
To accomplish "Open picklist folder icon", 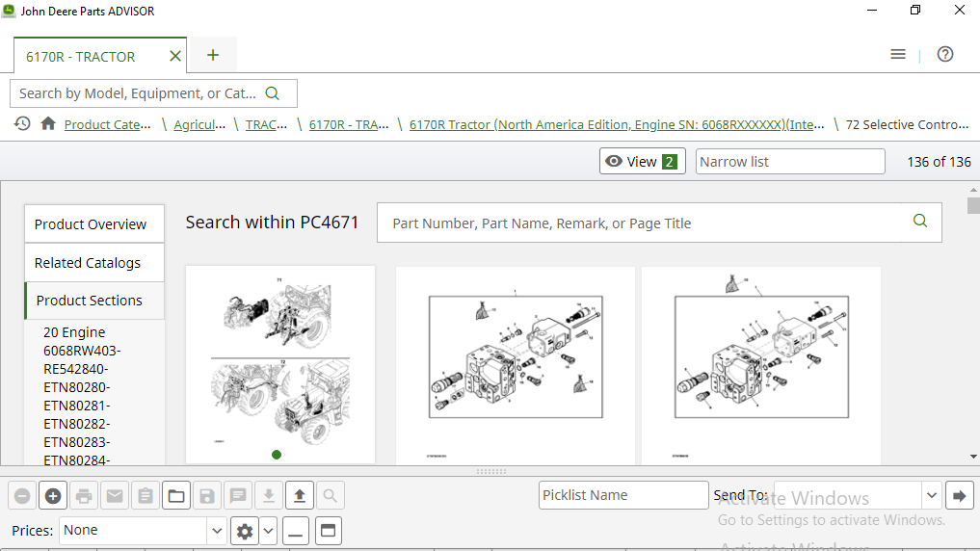I will click(176, 496).
